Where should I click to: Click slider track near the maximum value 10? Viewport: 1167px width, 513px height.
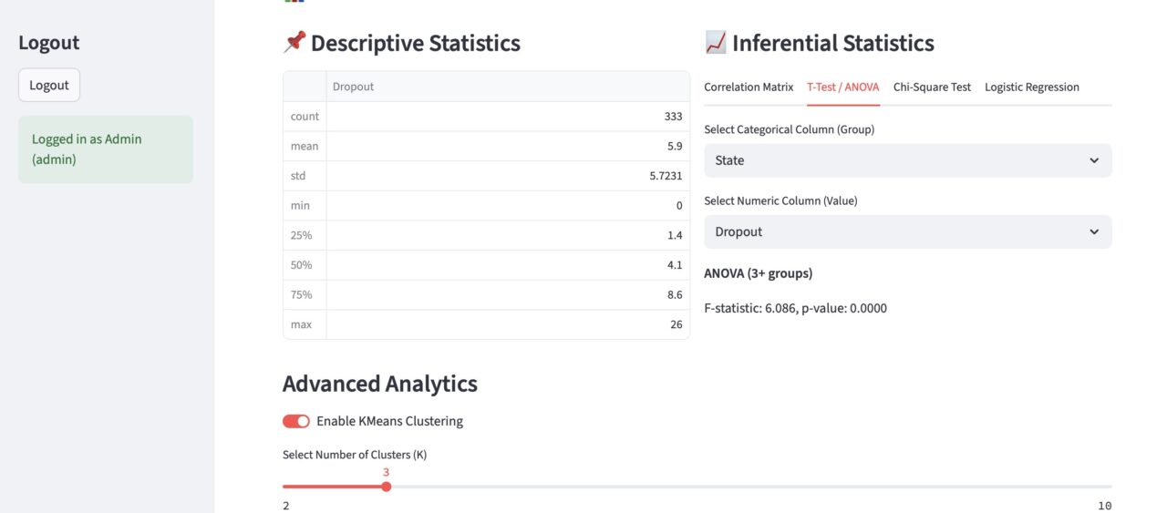[x=1103, y=487]
